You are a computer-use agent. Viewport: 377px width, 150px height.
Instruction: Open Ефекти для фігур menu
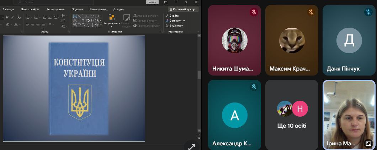click(x=147, y=26)
